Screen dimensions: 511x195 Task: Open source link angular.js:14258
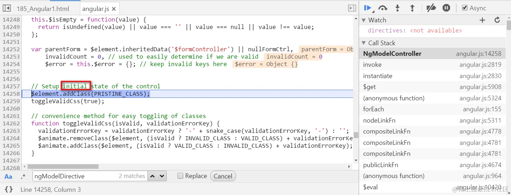(478, 54)
